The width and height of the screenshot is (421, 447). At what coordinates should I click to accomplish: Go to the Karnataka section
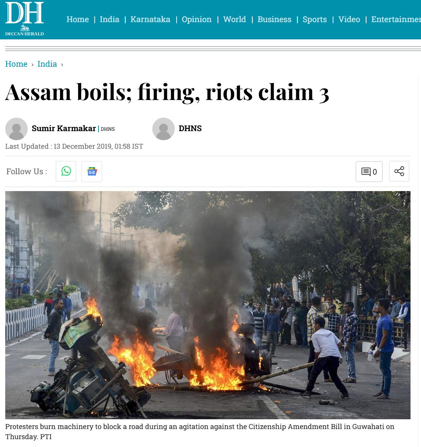pos(150,19)
